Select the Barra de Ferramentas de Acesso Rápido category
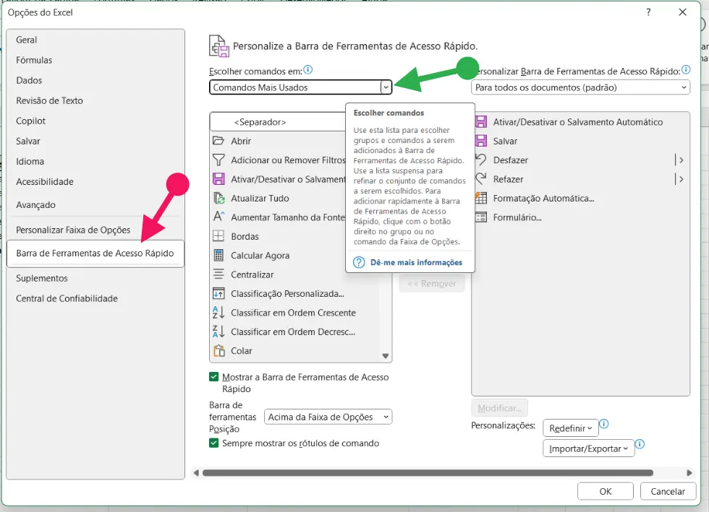 pos(95,253)
